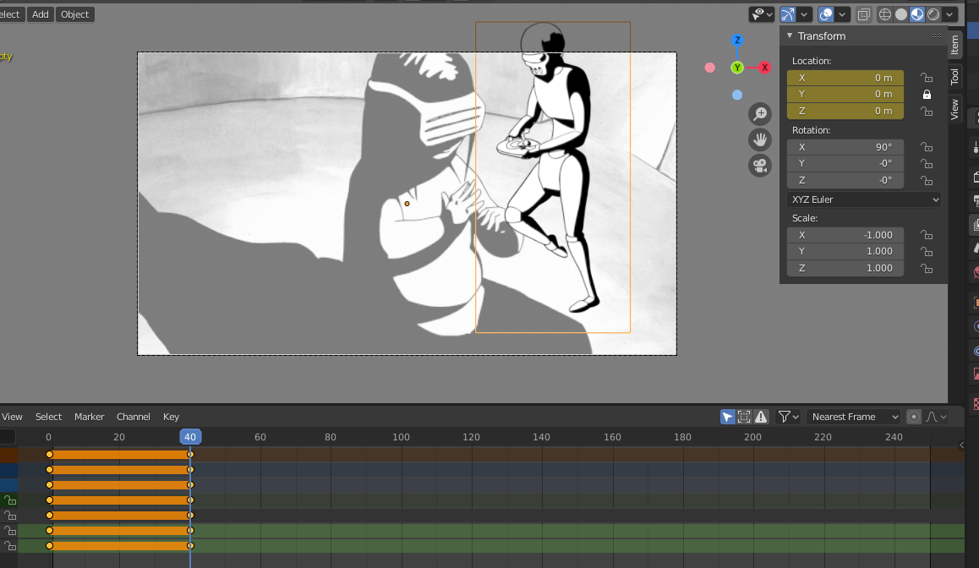This screenshot has width=979, height=568.
Task: Open the Key menu in dope sheet
Action: 171,417
